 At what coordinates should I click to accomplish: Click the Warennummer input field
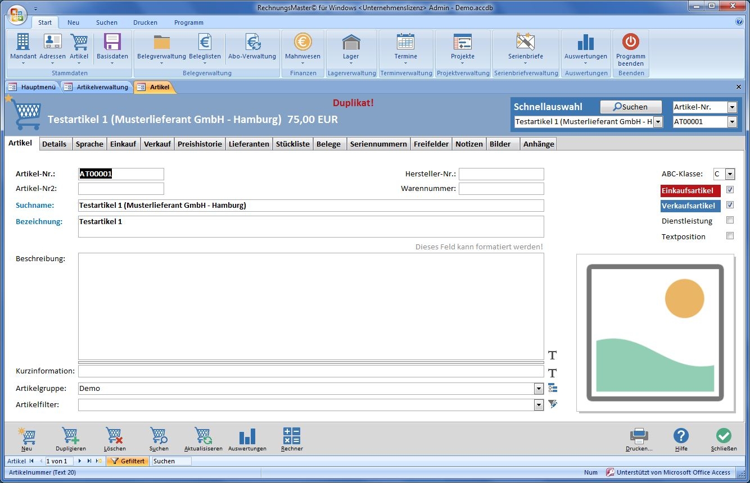click(x=501, y=189)
